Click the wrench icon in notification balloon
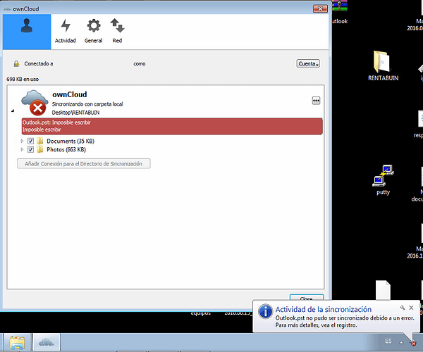 click(x=403, y=308)
